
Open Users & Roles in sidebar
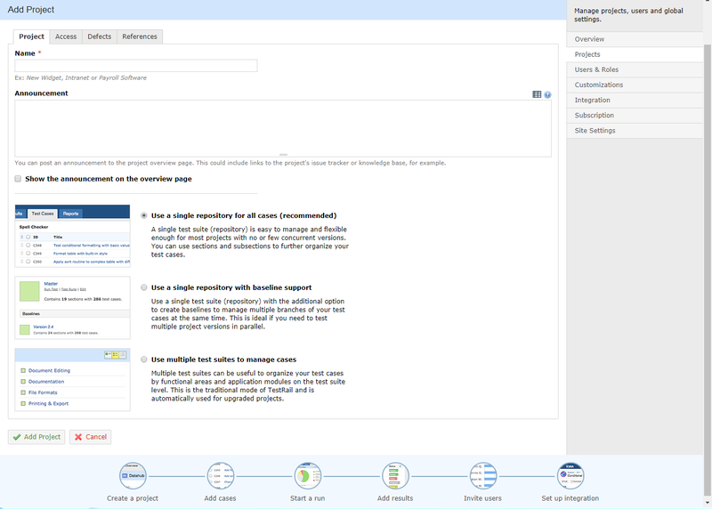point(635,69)
